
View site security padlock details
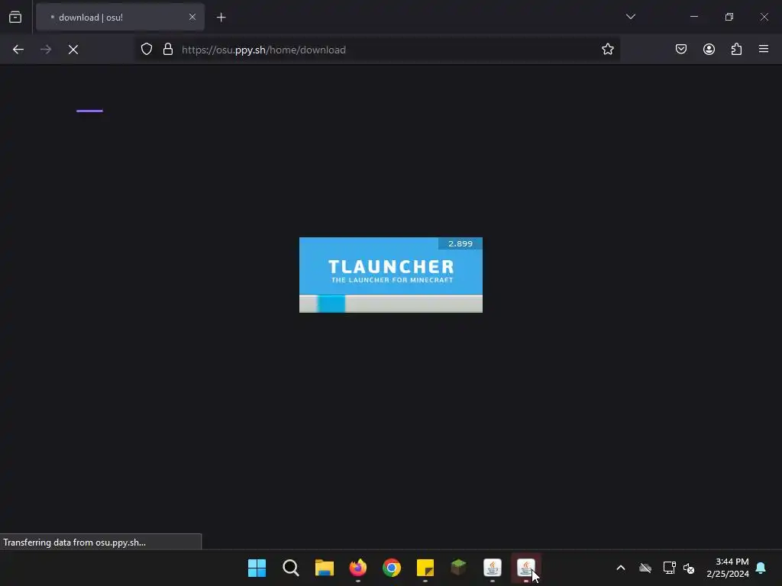point(168,50)
